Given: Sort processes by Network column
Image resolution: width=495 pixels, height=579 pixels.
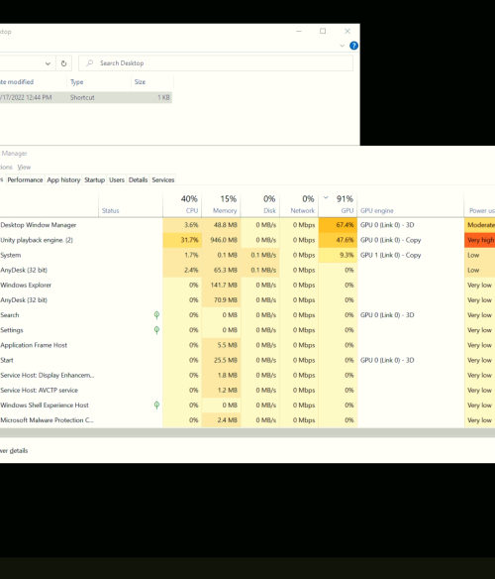Looking at the screenshot, I should coord(299,204).
